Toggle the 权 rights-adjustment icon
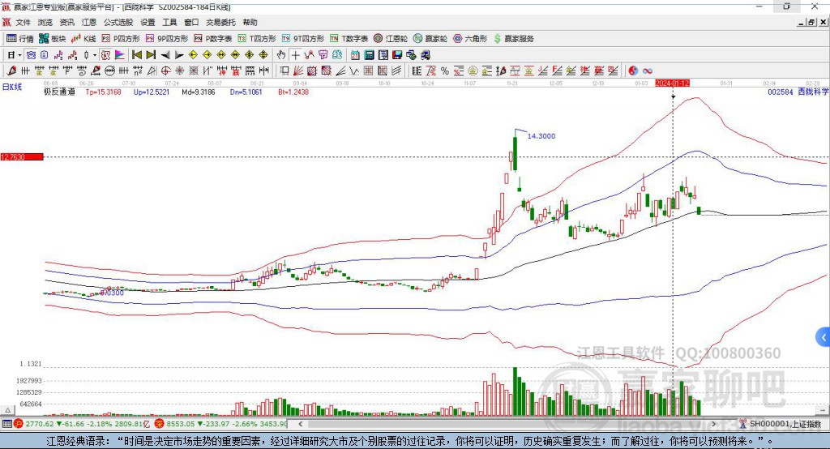 pos(106,55)
